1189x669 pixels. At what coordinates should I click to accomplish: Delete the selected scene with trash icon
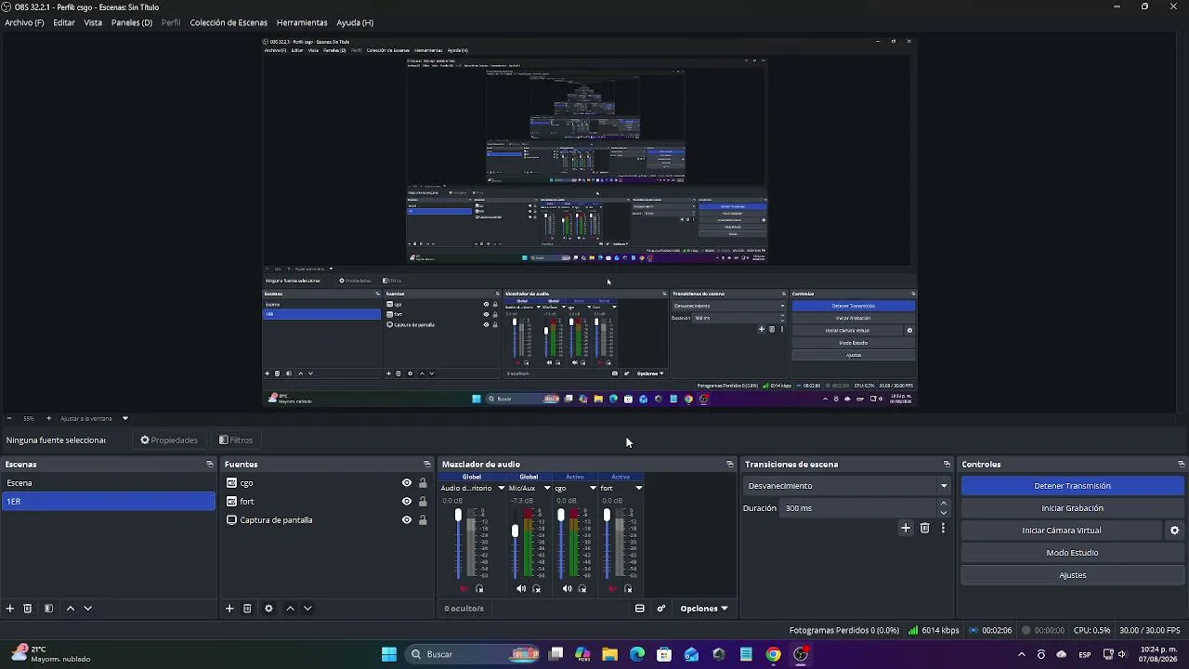tap(28, 609)
